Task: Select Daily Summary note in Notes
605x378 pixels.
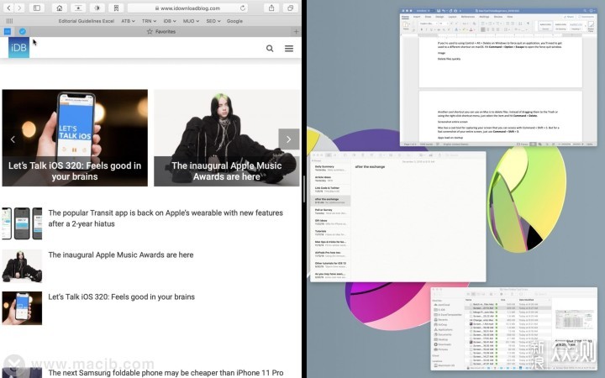Action: (330, 168)
